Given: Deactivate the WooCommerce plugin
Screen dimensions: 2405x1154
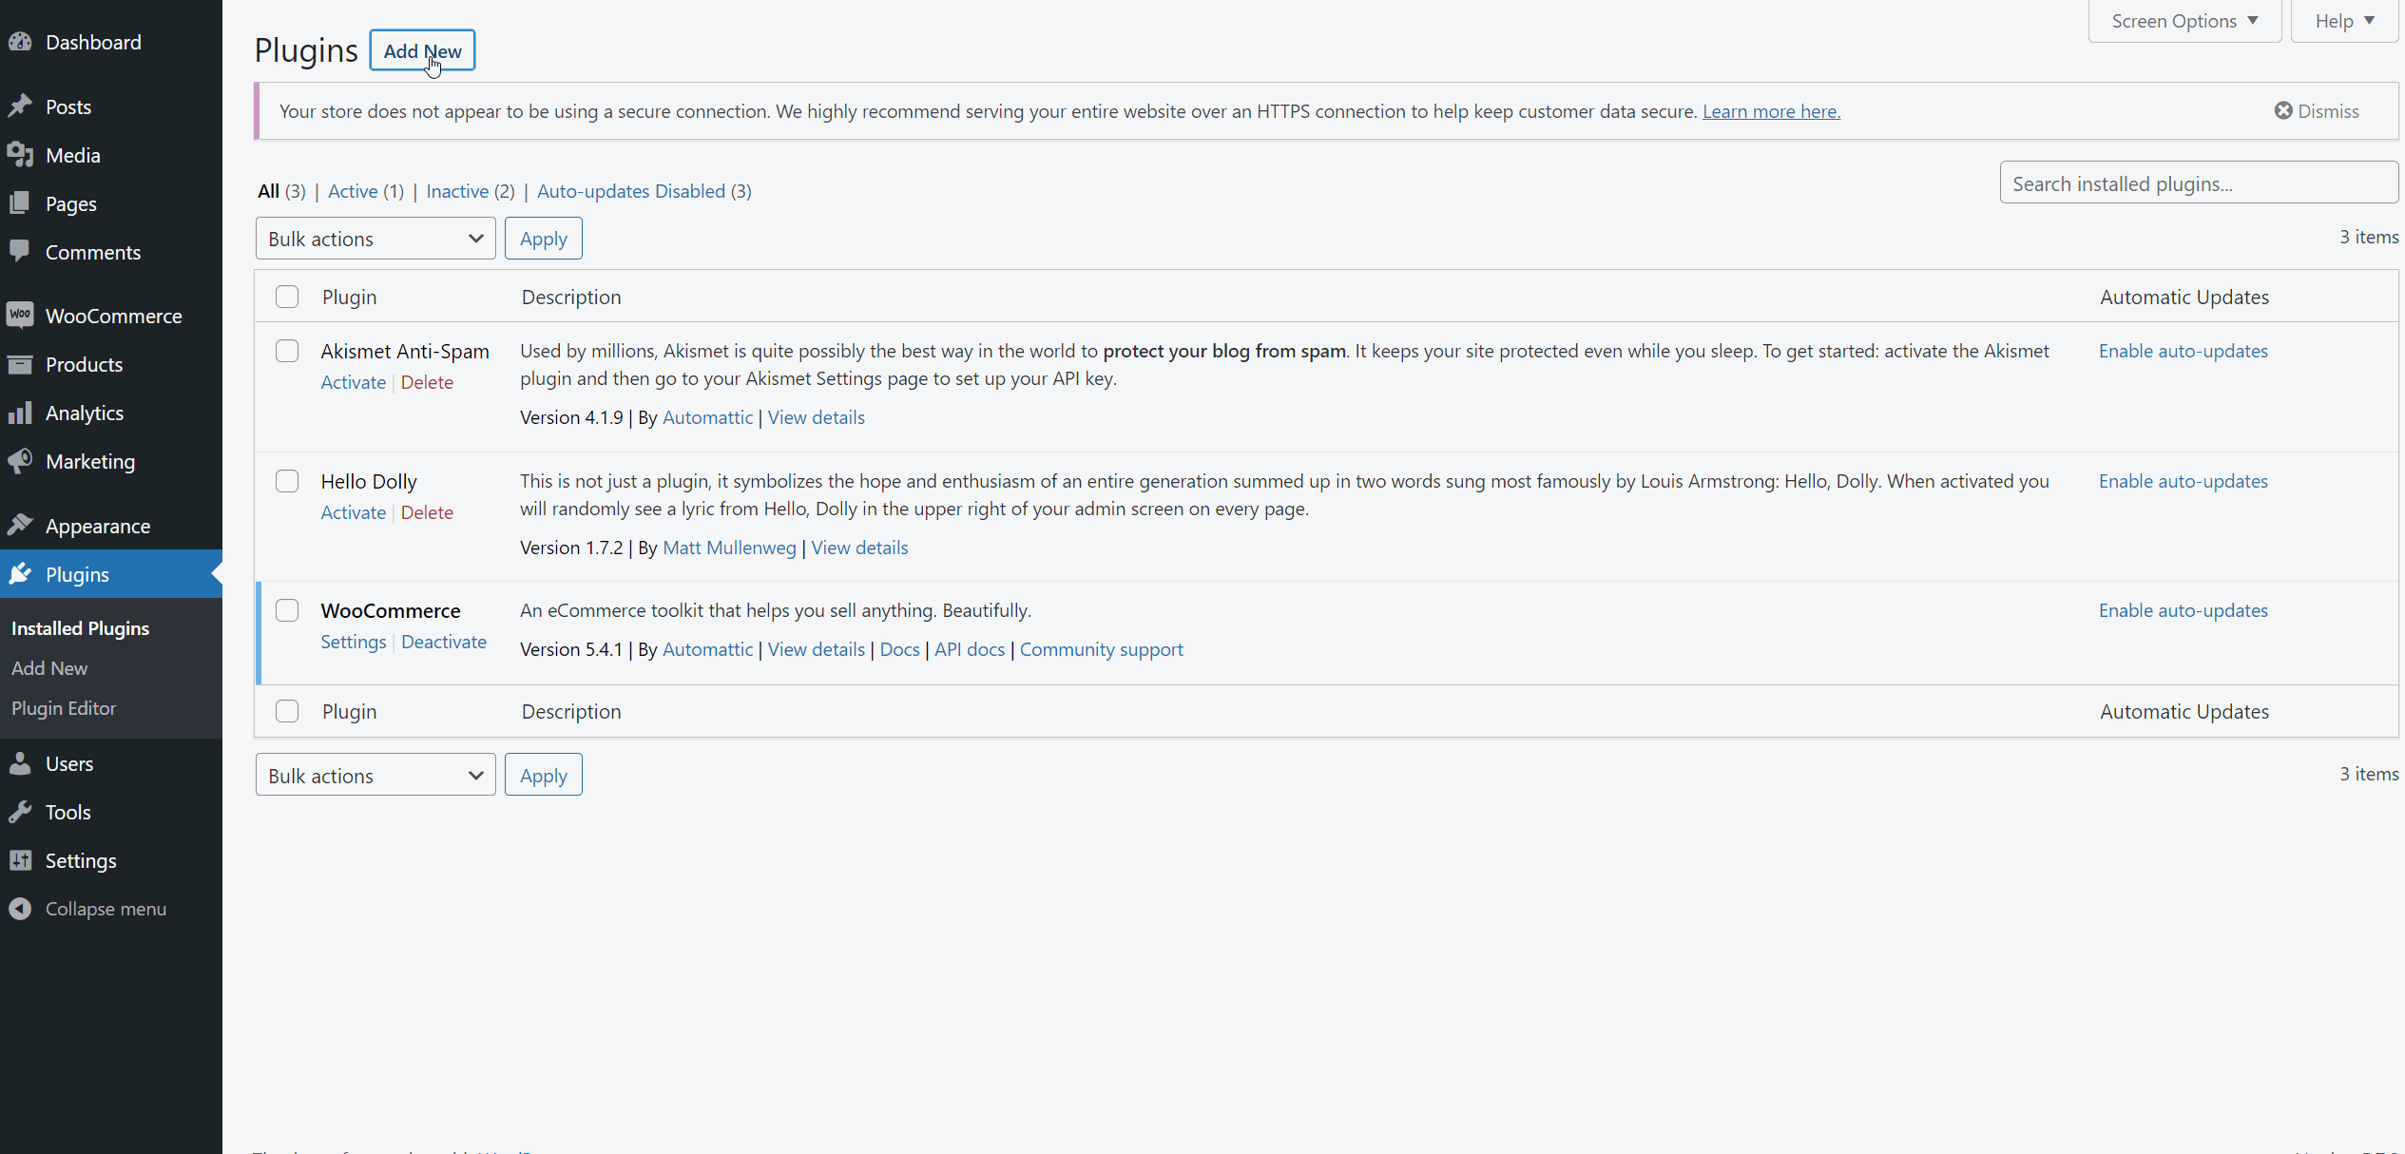Looking at the screenshot, I should 444,642.
